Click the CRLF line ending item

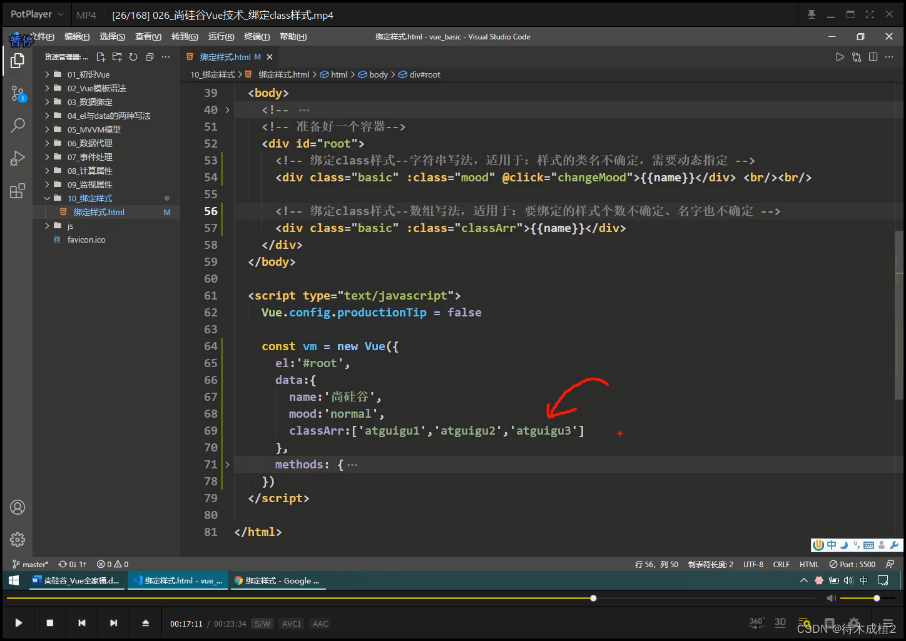tap(781, 564)
